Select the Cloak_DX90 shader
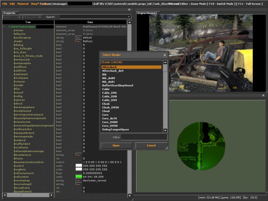 point(131,108)
